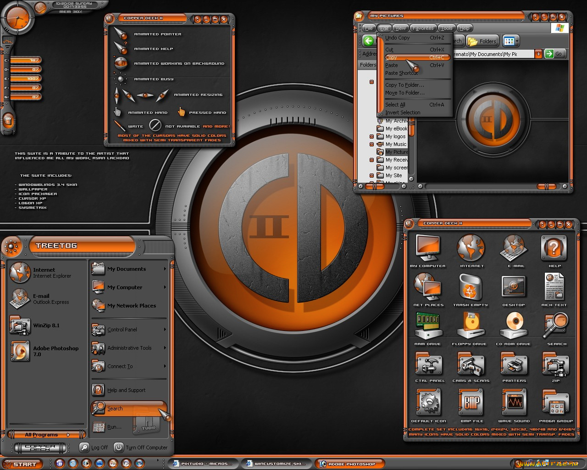Screen dimensions: 587x470
Task: Select Invert Selection from Edit menu
Action: (x=403, y=112)
